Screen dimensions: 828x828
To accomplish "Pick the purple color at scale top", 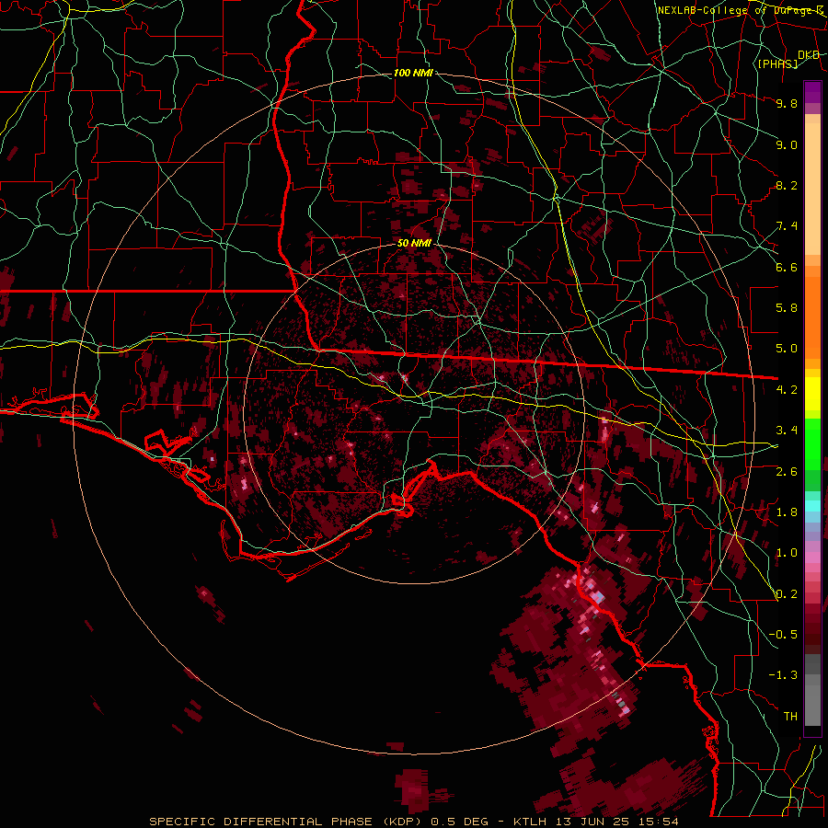I will tap(812, 91).
